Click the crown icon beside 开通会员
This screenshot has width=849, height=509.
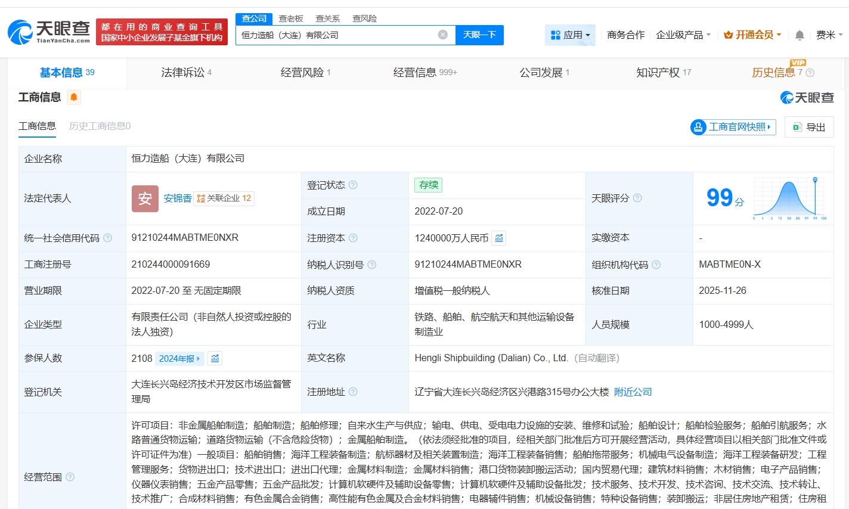pyautogui.click(x=728, y=35)
